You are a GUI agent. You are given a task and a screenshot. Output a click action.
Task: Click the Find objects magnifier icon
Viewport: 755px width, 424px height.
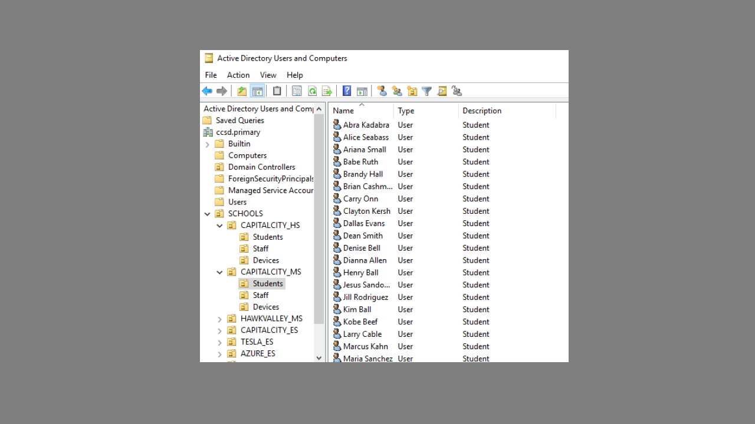[442, 91]
